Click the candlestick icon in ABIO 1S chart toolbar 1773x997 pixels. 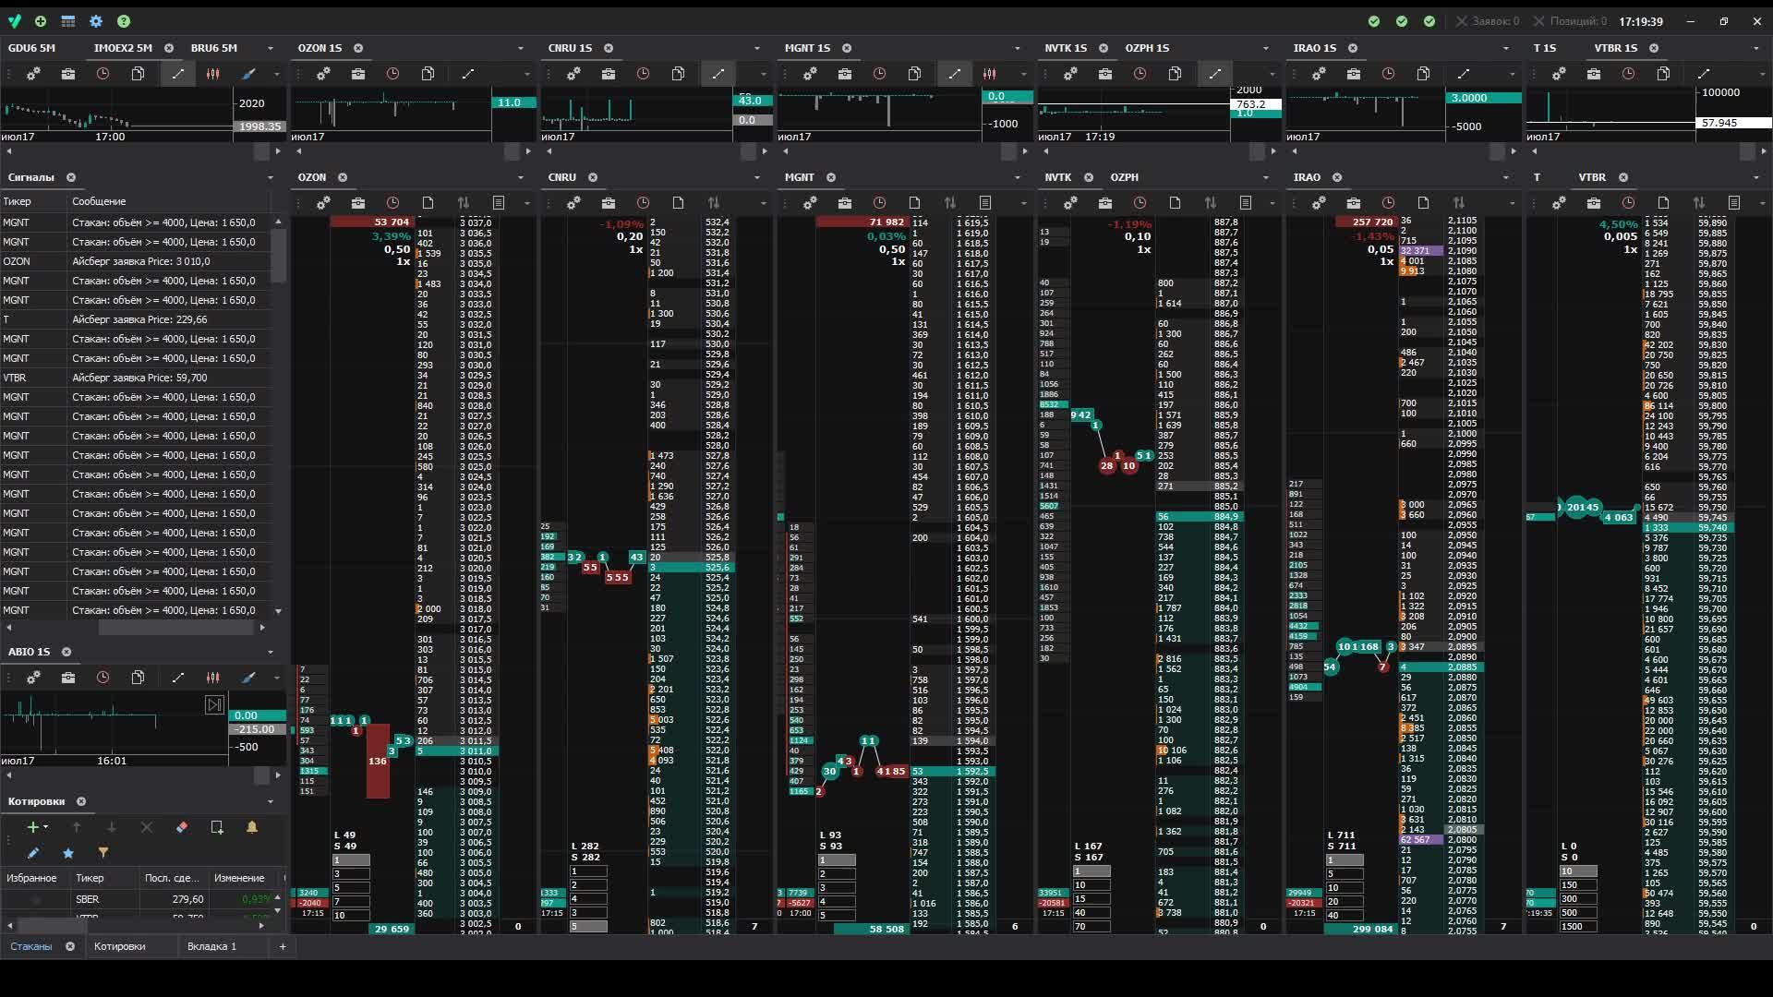tap(213, 678)
